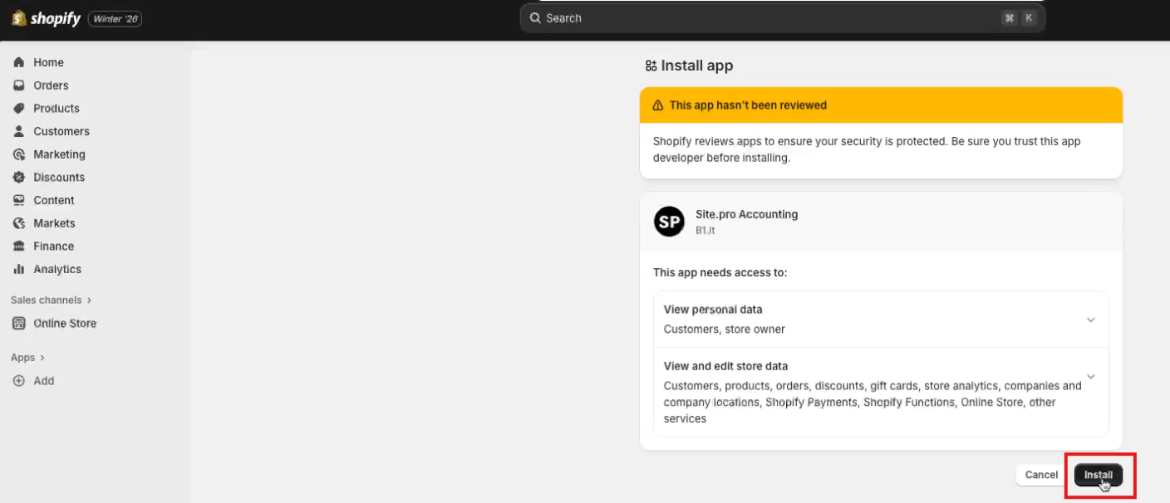Screen dimensions: 1170x503
Task: Open Orders via its inbox icon
Action: click(x=19, y=85)
